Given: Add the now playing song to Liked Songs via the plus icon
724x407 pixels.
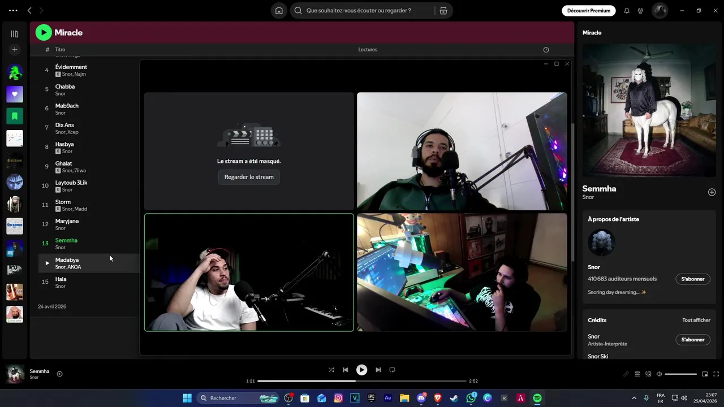Looking at the screenshot, I should 59,374.
